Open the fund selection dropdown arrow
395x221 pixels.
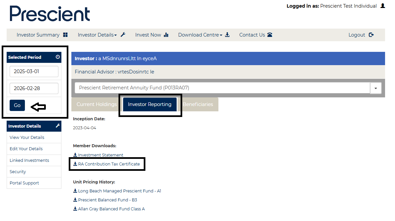376,88
